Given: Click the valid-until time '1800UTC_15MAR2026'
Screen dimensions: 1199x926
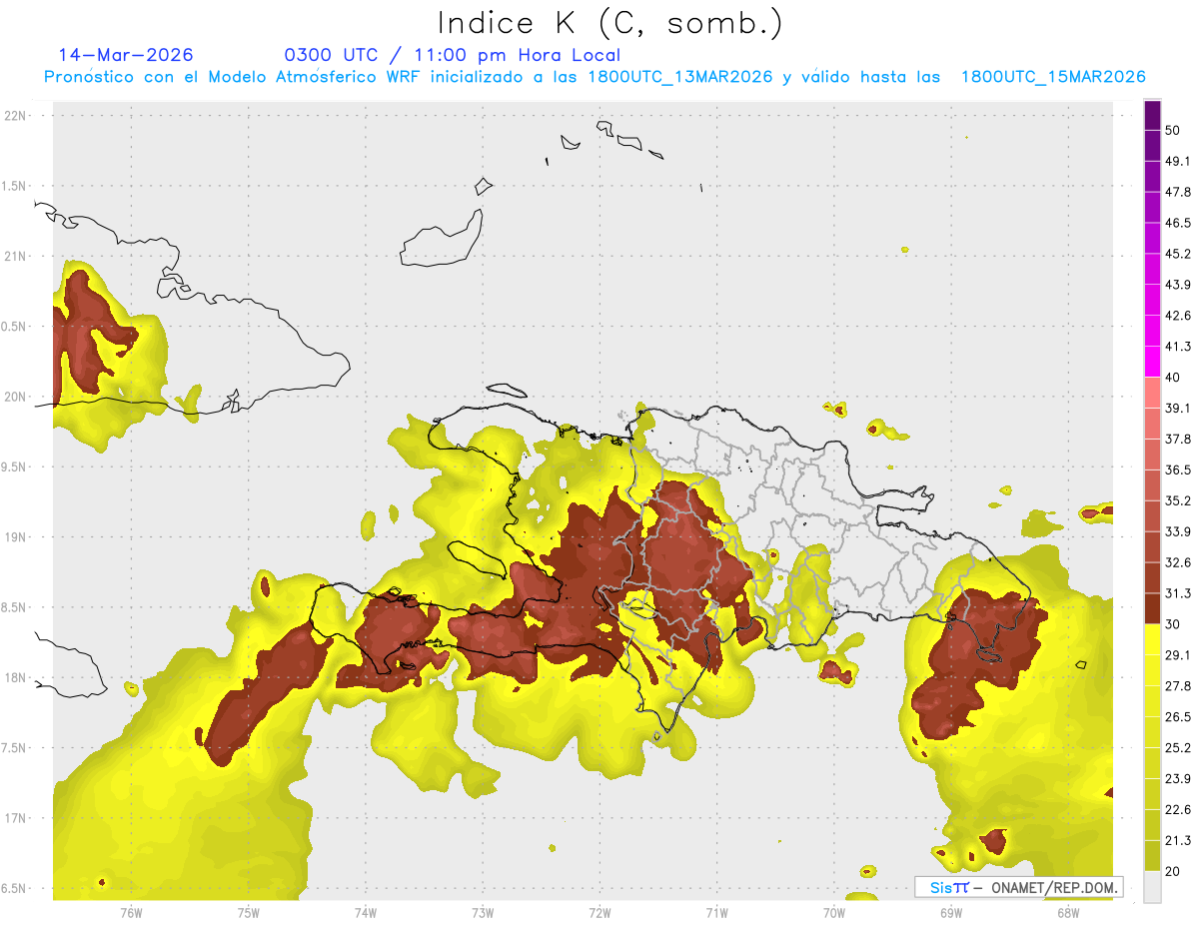Looking at the screenshot, I should click(x=1052, y=77).
